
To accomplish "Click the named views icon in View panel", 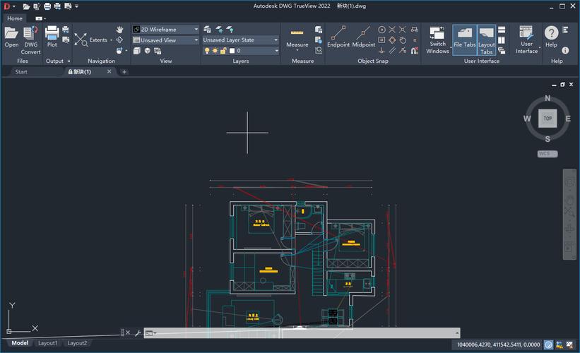I will click(x=158, y=51).
